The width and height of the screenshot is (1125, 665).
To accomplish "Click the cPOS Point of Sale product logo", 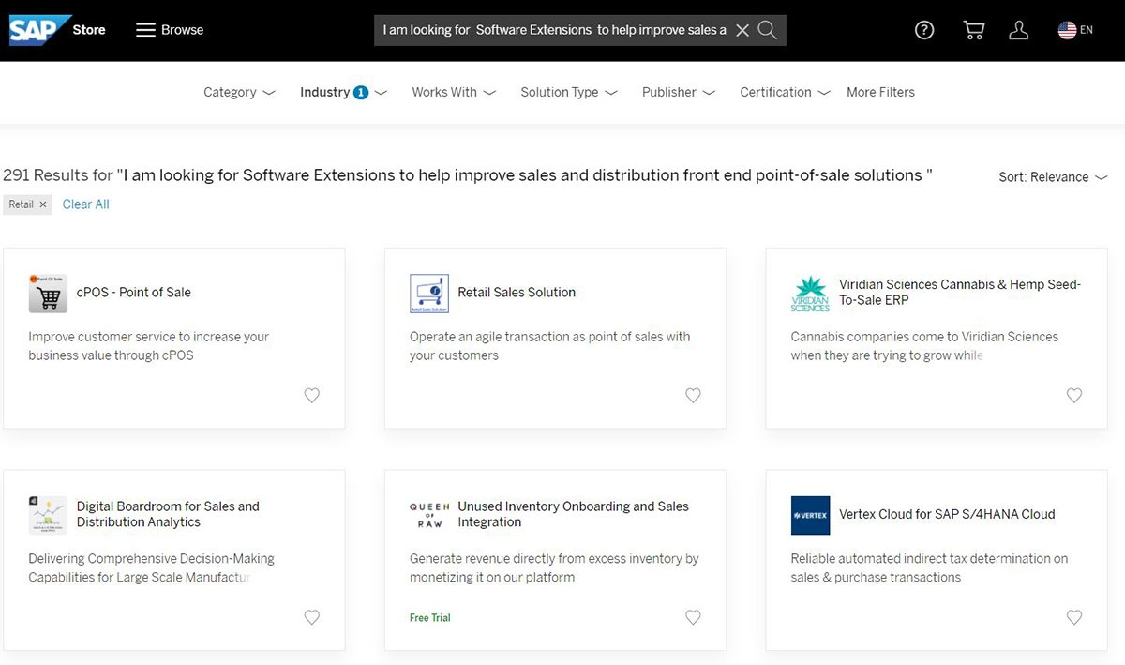I will click(x=48, y=292).
